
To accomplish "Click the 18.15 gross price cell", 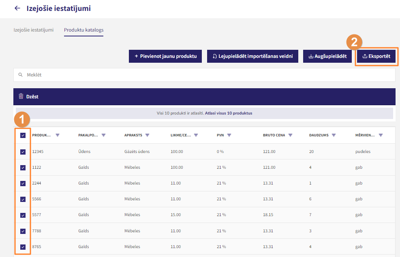I will 268,215.
